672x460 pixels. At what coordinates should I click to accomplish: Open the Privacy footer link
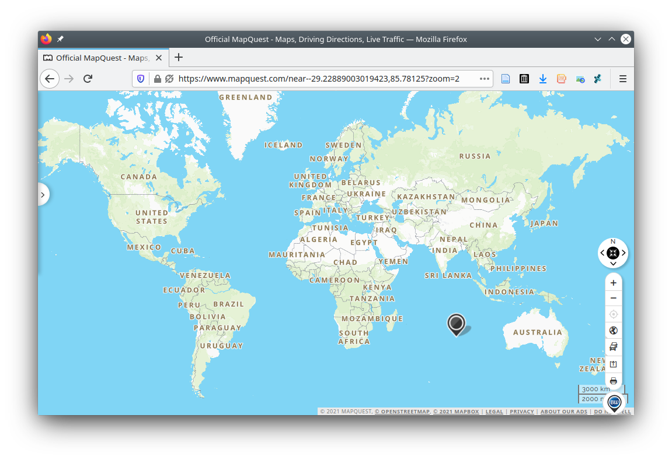point(521,412)
